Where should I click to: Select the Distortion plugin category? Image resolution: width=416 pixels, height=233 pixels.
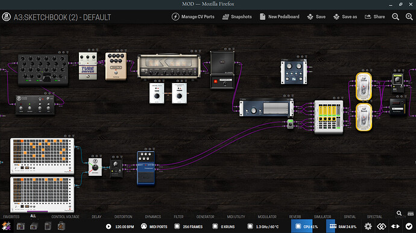(123, 217)
